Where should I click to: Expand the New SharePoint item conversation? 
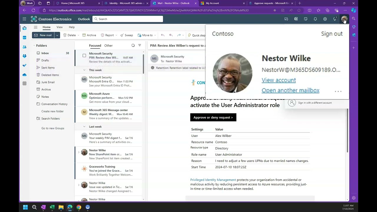79,152
